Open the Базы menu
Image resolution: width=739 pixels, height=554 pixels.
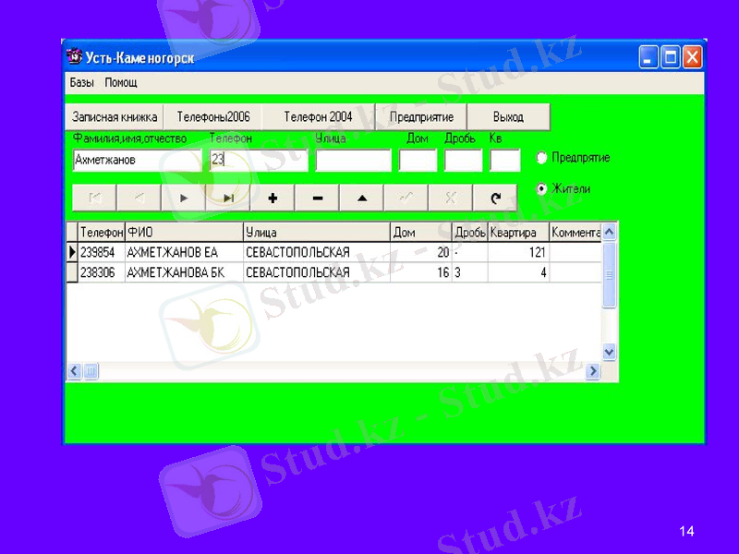81,83
